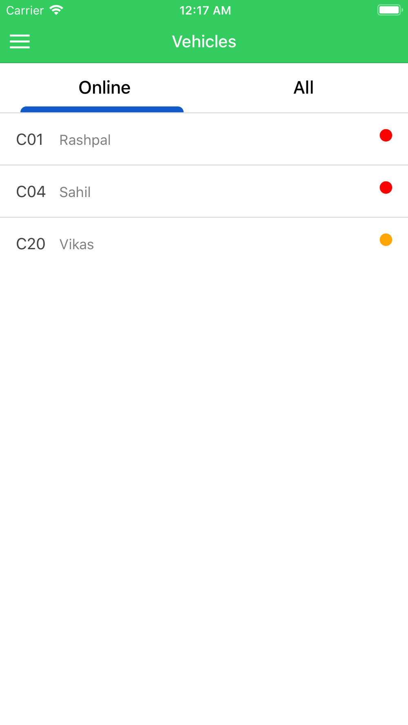Click the red status dot for Rashpal
Image resolution: width=408 pixels, height=725 pixels.
[386, 135]
